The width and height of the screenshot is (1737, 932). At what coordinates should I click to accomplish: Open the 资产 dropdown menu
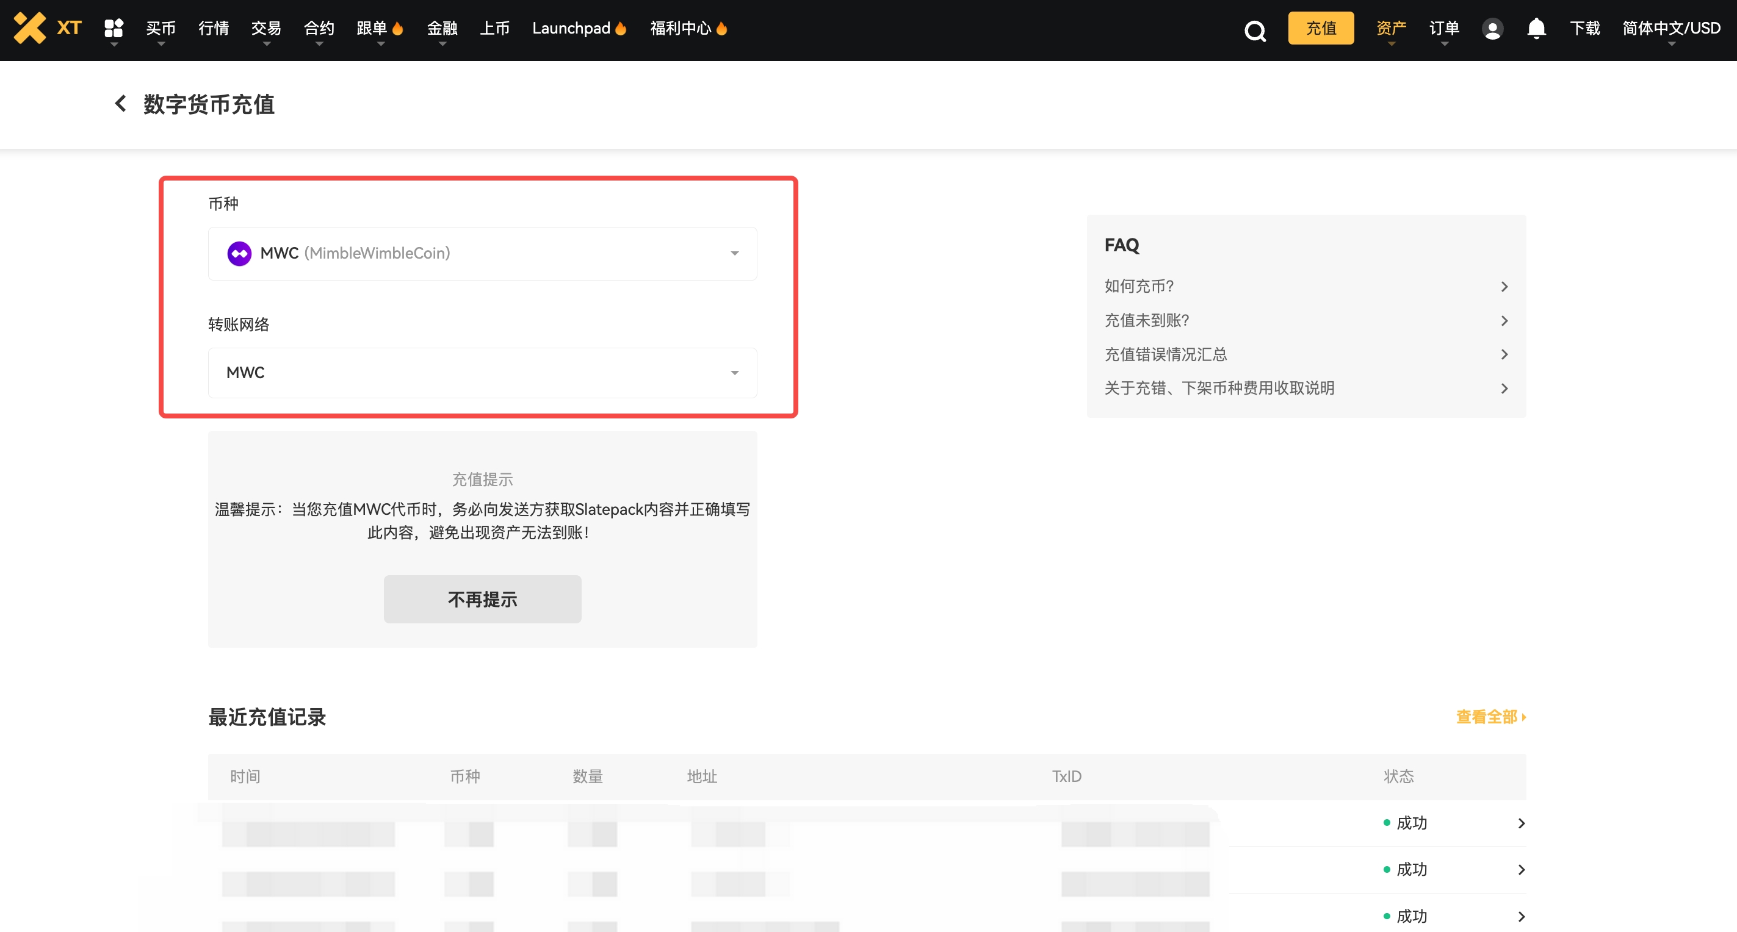pyautogui.click(x=1391, y=28)
